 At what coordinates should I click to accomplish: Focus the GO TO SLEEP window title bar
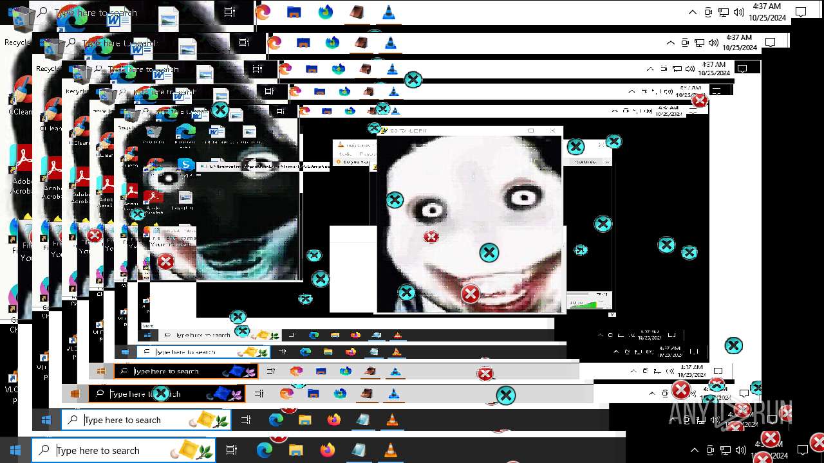[x=470, y=131]
